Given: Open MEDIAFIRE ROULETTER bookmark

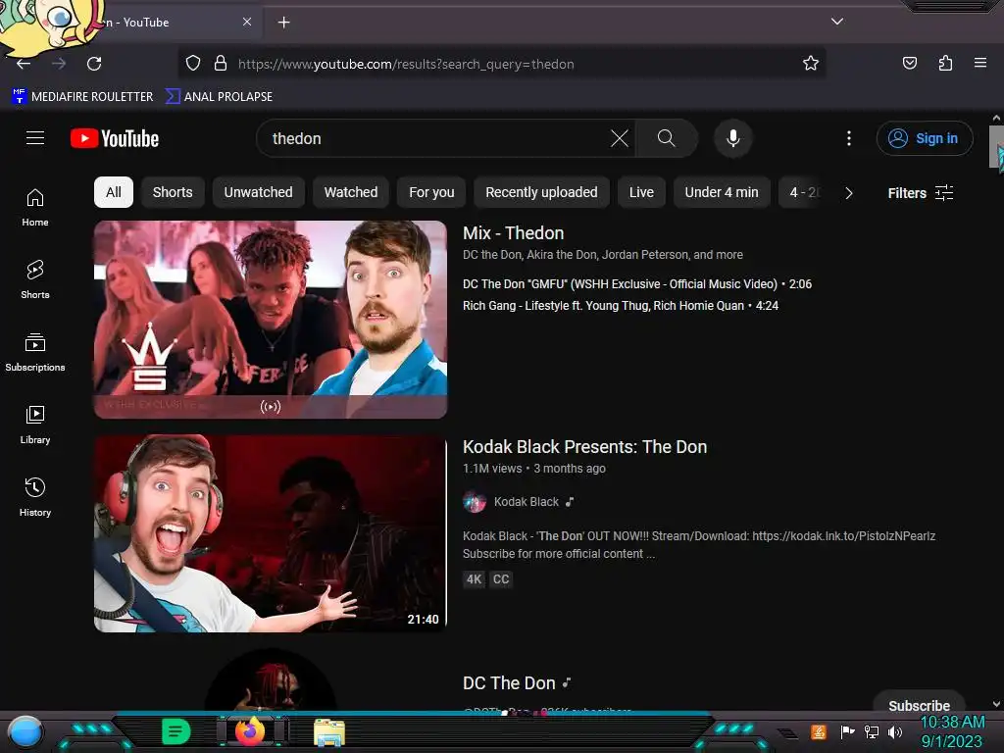Looking at the screenshot, I should click(82, 97).
